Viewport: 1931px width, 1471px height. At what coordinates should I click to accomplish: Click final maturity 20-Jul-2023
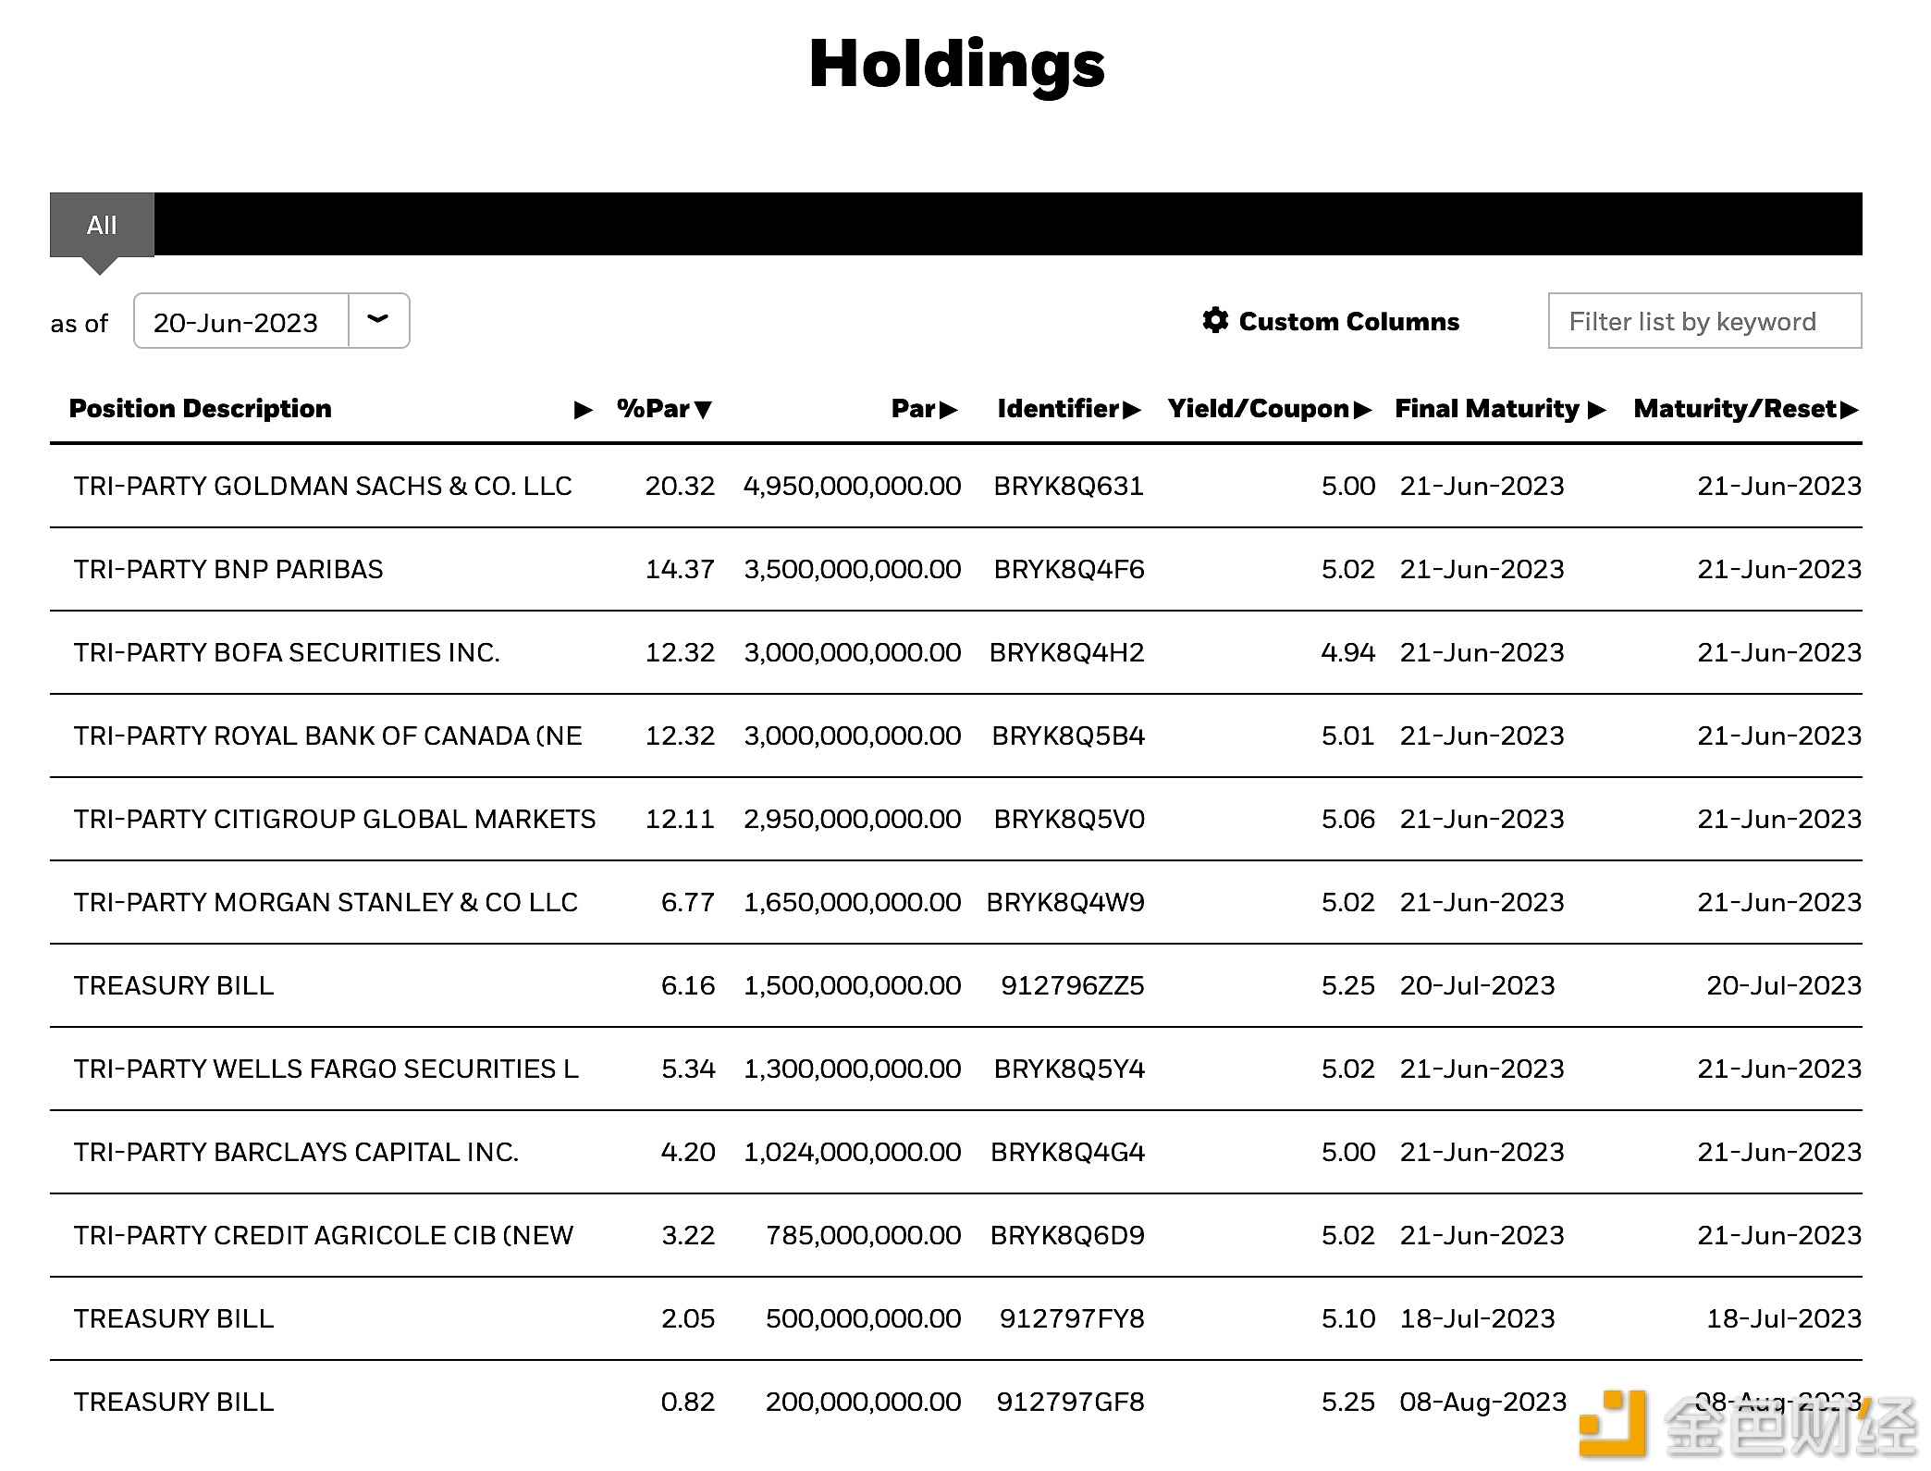pos(1478,985)
